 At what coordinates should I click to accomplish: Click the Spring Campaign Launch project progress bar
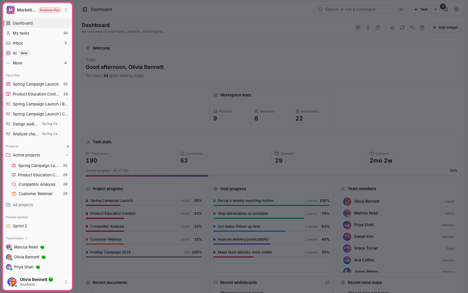[x=144, y=205]
